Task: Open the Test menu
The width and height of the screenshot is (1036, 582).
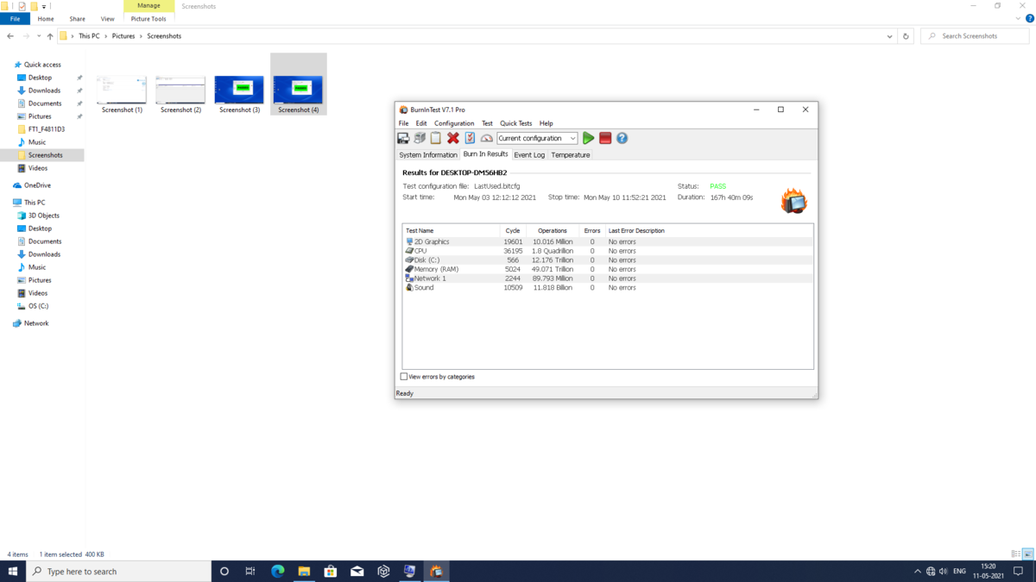Action: tap(487, 123)
